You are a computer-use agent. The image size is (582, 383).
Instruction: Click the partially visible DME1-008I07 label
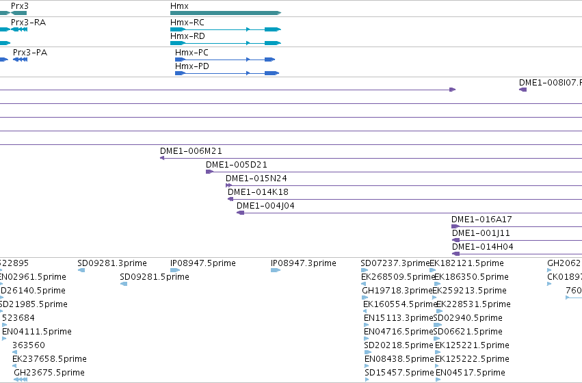(551, 83)
